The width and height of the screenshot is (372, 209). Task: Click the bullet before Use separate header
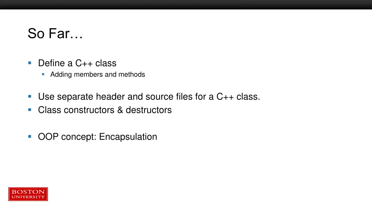[30, 97]
